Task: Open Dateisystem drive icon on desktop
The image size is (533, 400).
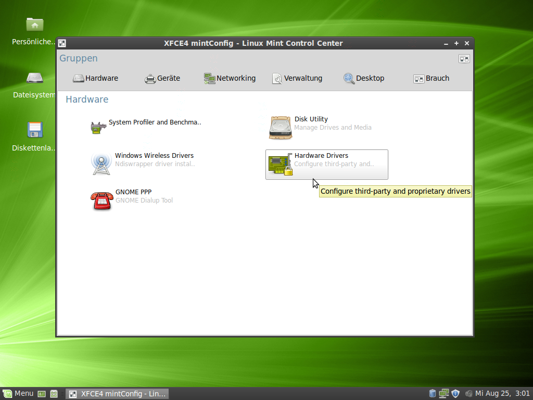Action: [x=35, y=78]
